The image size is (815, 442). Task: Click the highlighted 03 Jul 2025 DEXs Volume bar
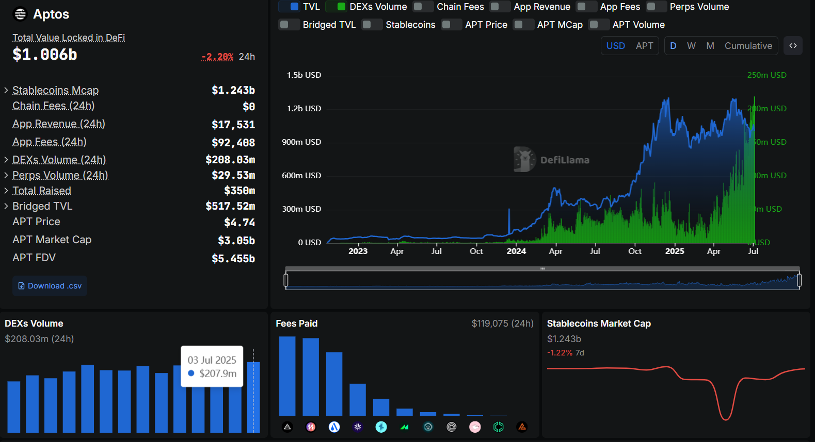click(x=253, y=397)
